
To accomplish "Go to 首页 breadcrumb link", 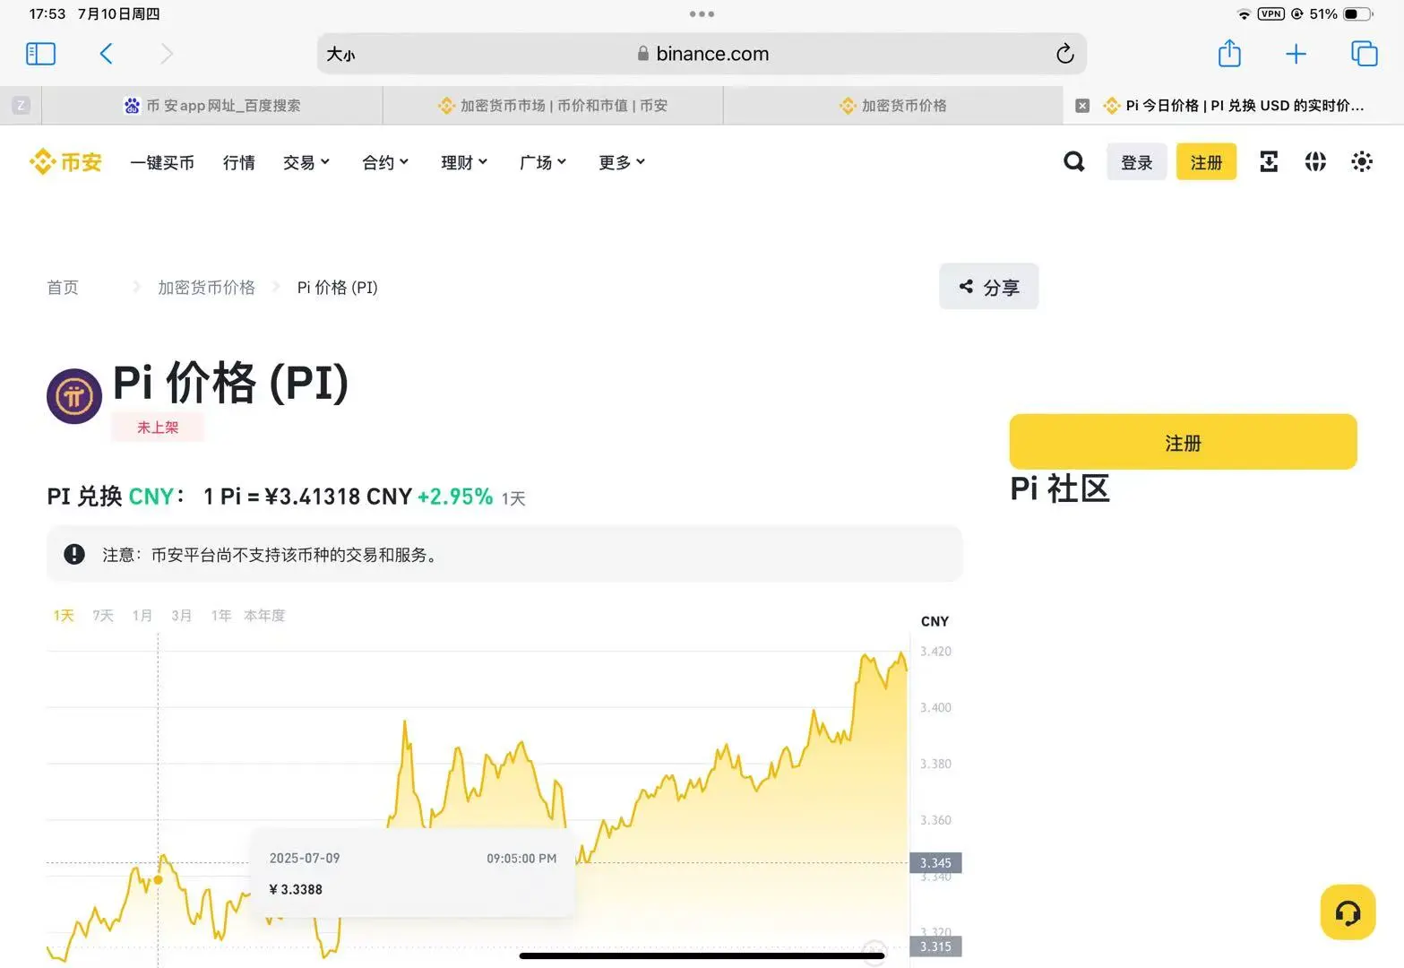I will tap(63, 287).
